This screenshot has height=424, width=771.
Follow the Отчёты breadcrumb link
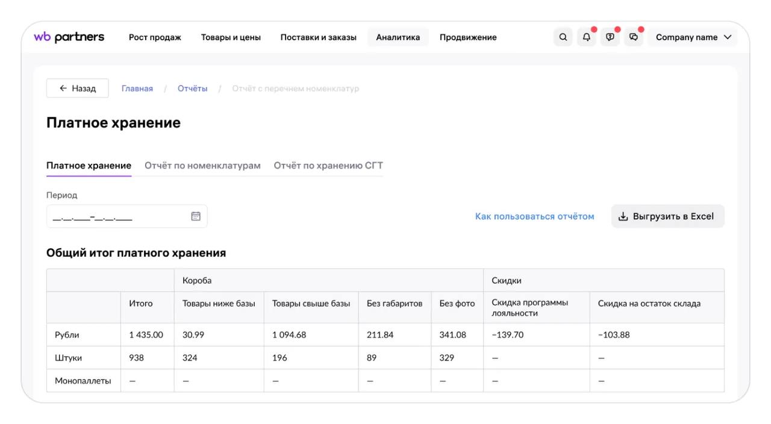(x=192, y=89)
